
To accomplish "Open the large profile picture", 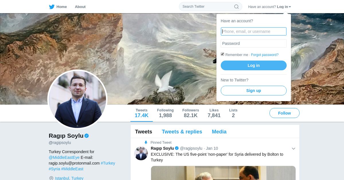I will (x=77, y=99).
